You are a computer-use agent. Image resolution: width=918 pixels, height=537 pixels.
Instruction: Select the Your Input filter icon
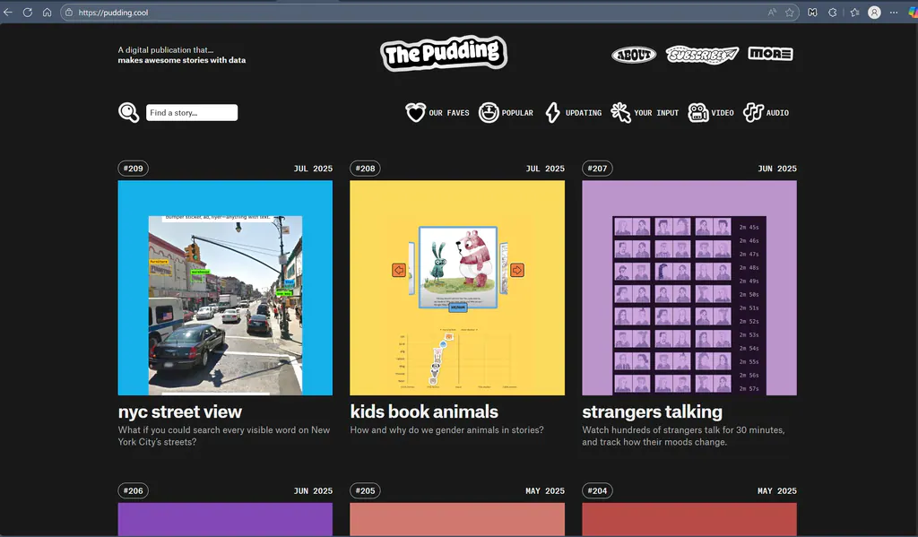(x=621, y=113)
